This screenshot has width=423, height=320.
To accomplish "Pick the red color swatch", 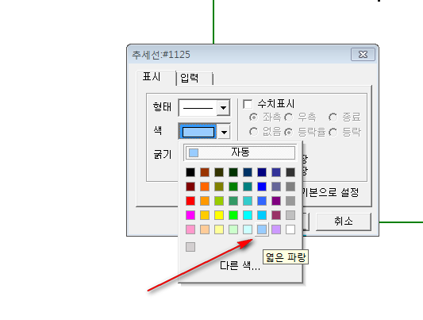I will [x=190, y=201].
